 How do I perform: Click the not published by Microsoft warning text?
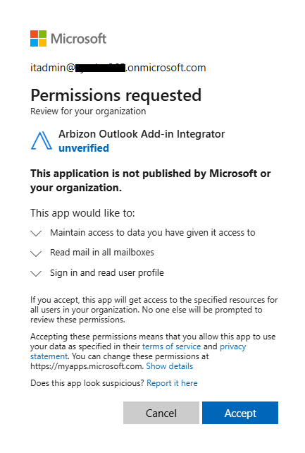[151, 181]
